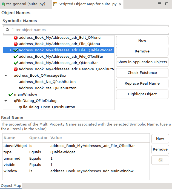Screen dimensions: 172x189
Task: Click the Check Existence button
Action: pos(142,73)
